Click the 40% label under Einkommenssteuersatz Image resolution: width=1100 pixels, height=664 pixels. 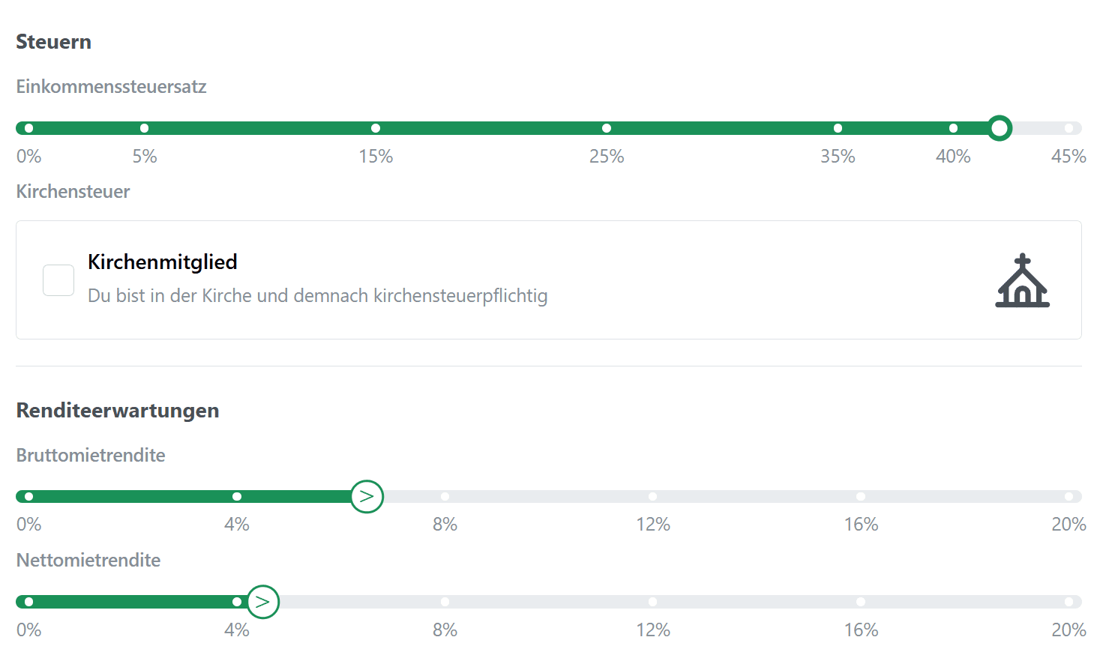[x=952, y=156]
